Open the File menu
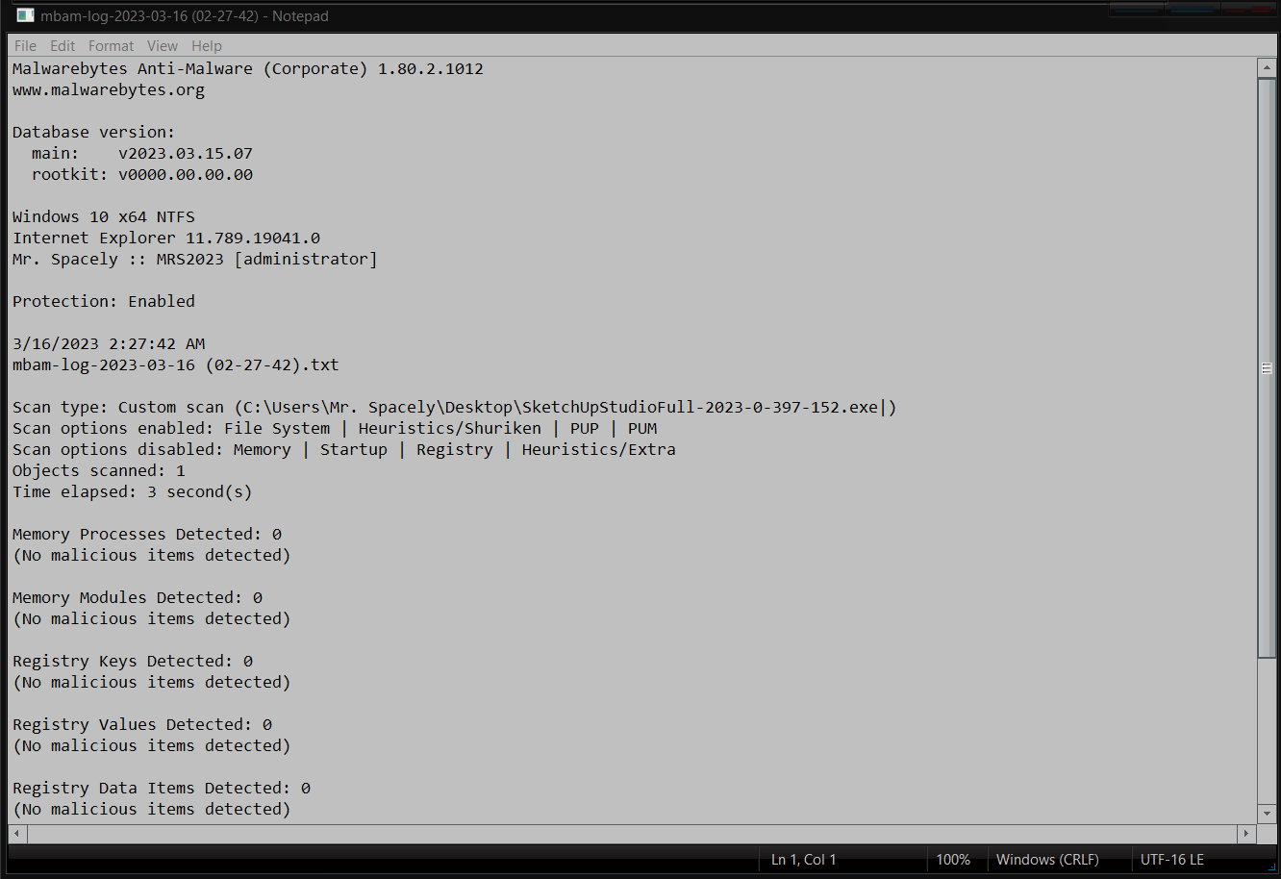This screenshot has height=879, width=1281. [25, 45]
